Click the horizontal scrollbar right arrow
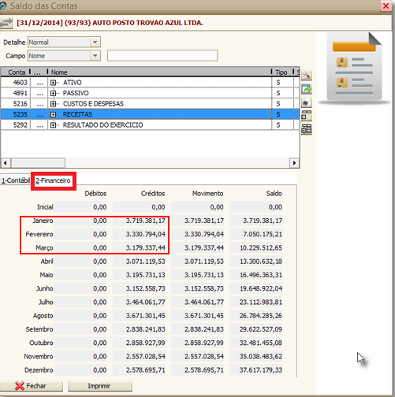 click(x=294, y=163)
